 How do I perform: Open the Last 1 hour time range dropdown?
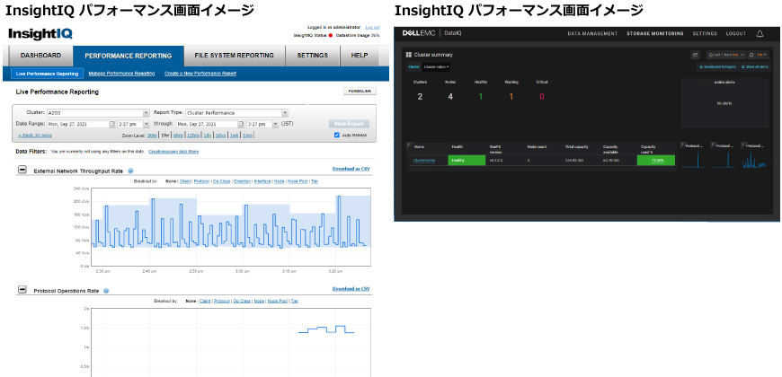tap(725, 55)
